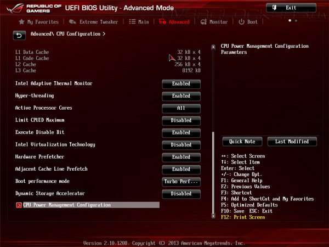This screenshot has width=329, height=247.
Task: Change Hardware Prefetcher Enabled value
Action: (181, 157)
